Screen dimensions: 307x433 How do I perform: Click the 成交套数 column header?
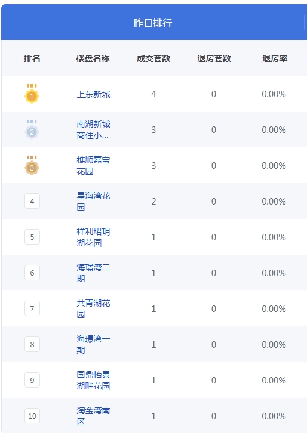[x=153, y=58]
